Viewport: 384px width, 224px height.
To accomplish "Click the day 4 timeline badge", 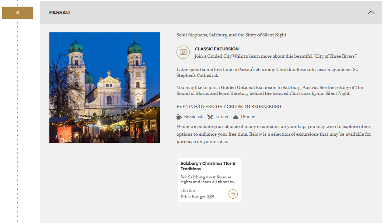I will (17, 13).
